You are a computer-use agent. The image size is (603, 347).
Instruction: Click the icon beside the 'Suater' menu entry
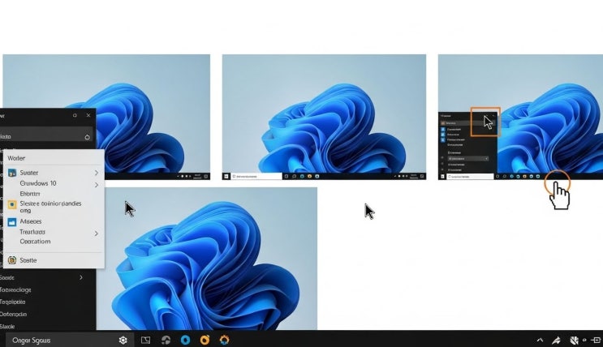(x=12, y=173)
